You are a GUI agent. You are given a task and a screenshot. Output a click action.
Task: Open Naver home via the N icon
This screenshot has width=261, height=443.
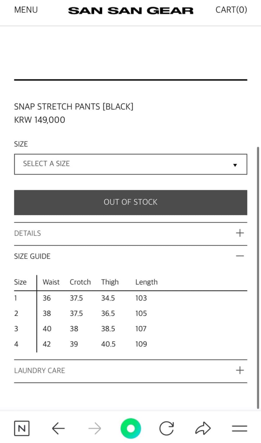pos(22,429)
